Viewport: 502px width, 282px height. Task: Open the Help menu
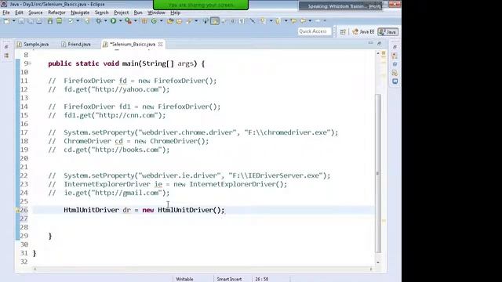click(x=176, y=13)
